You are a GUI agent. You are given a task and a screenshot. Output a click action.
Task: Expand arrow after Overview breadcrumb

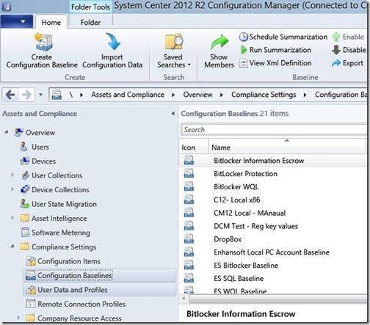tap(222, 95)
